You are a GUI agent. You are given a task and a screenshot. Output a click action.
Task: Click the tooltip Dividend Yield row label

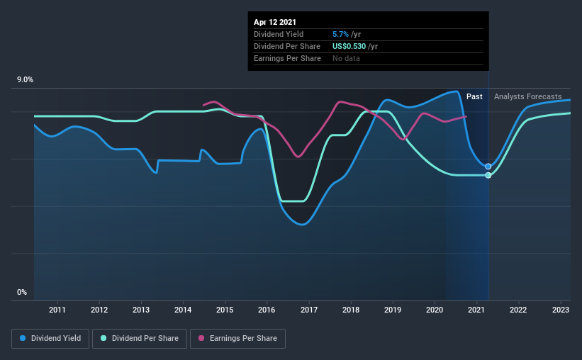(x=279, y=34)
